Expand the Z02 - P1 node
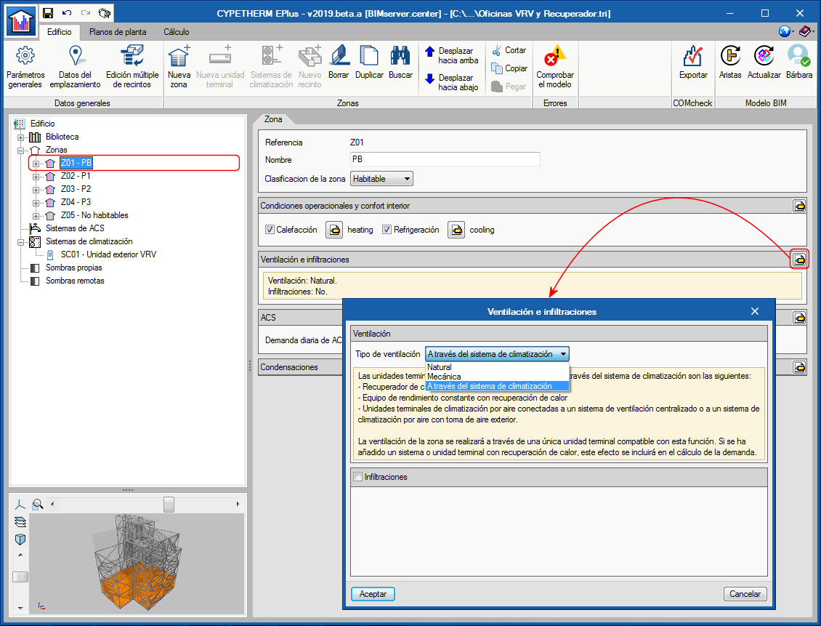This screenshot has width=821, height=626. 36,177
